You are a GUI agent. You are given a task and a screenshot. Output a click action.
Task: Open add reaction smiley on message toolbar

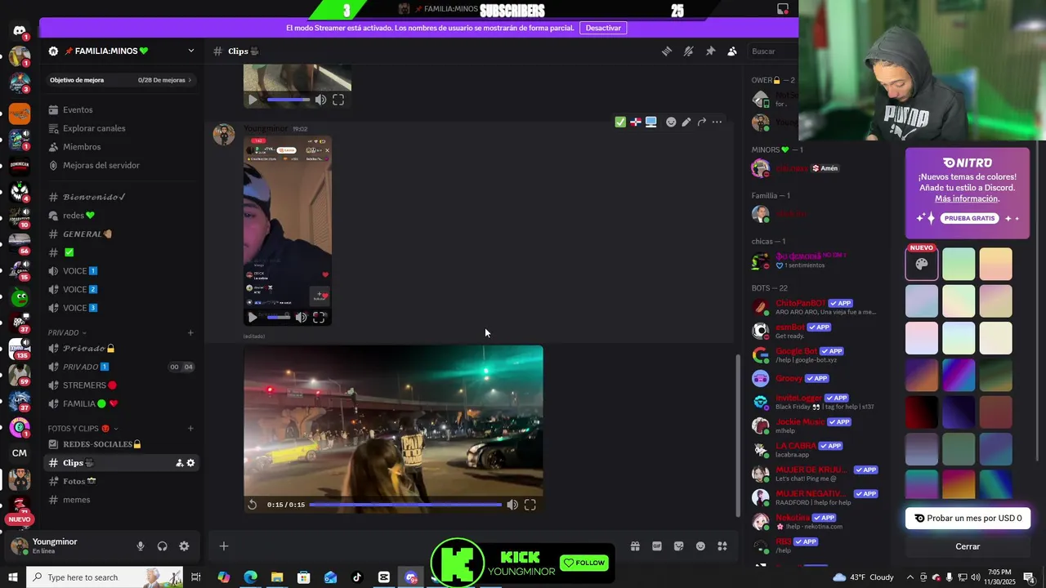pos(671,122)
